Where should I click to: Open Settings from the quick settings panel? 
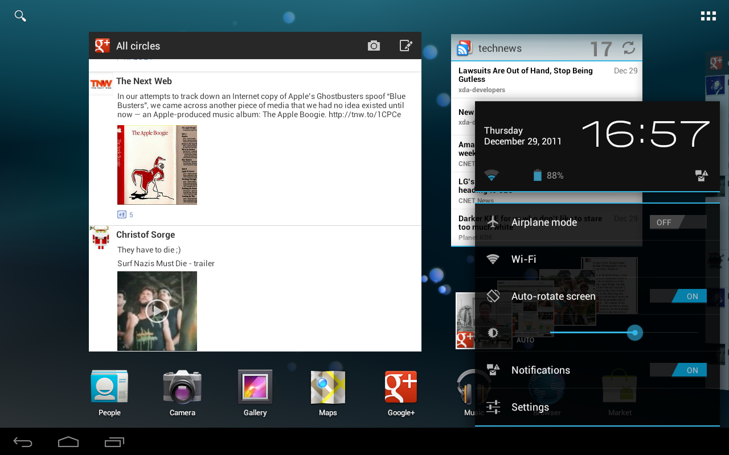[x=597, y=407]
